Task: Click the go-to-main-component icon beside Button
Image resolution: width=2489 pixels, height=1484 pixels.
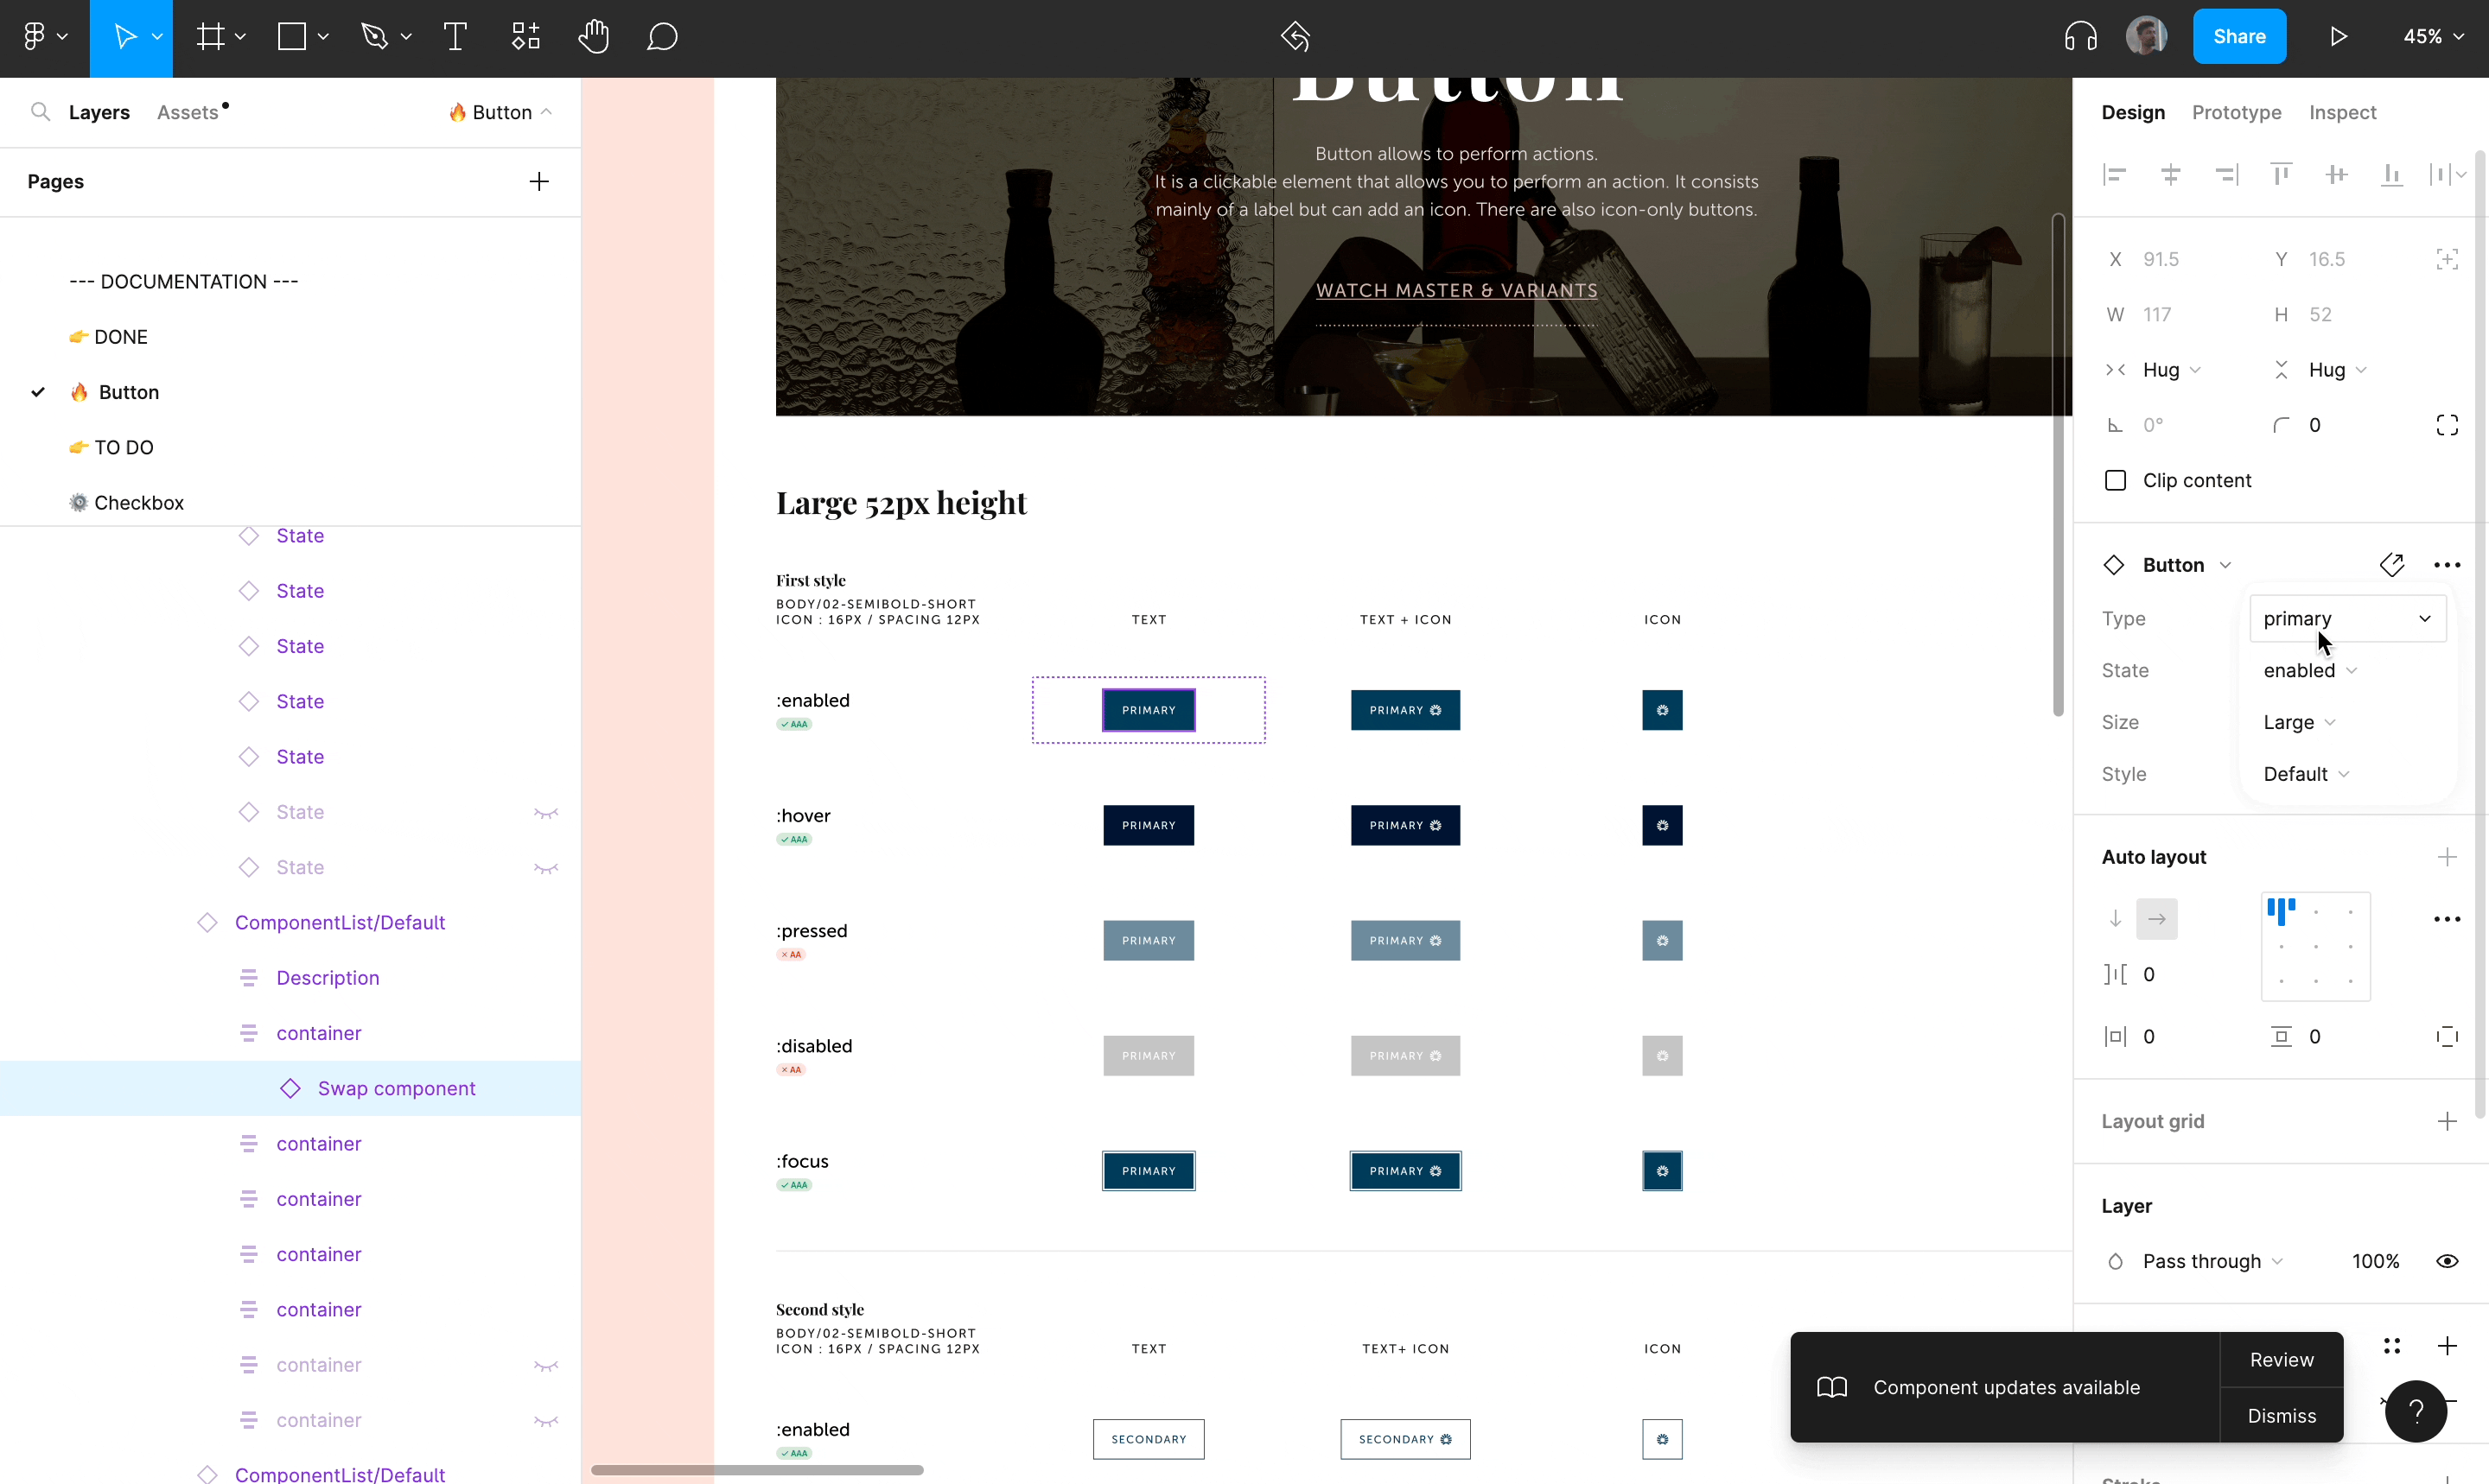Action: click(x=2391, y=565)
